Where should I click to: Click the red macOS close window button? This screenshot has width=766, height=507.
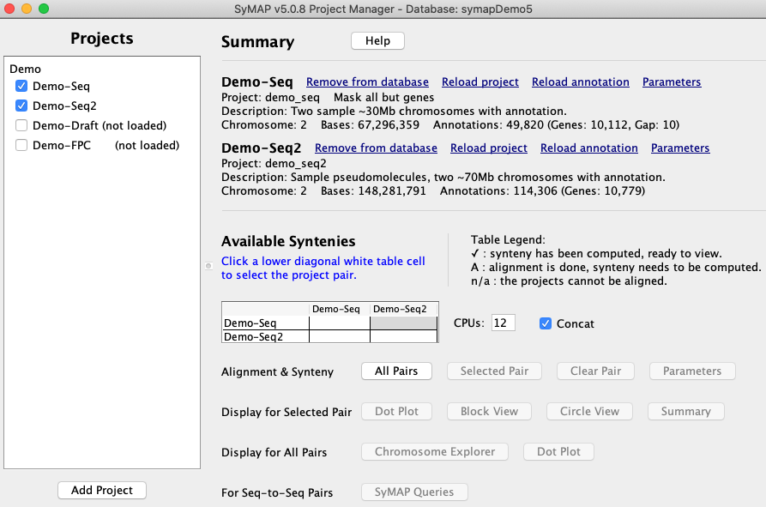[9, 9]
